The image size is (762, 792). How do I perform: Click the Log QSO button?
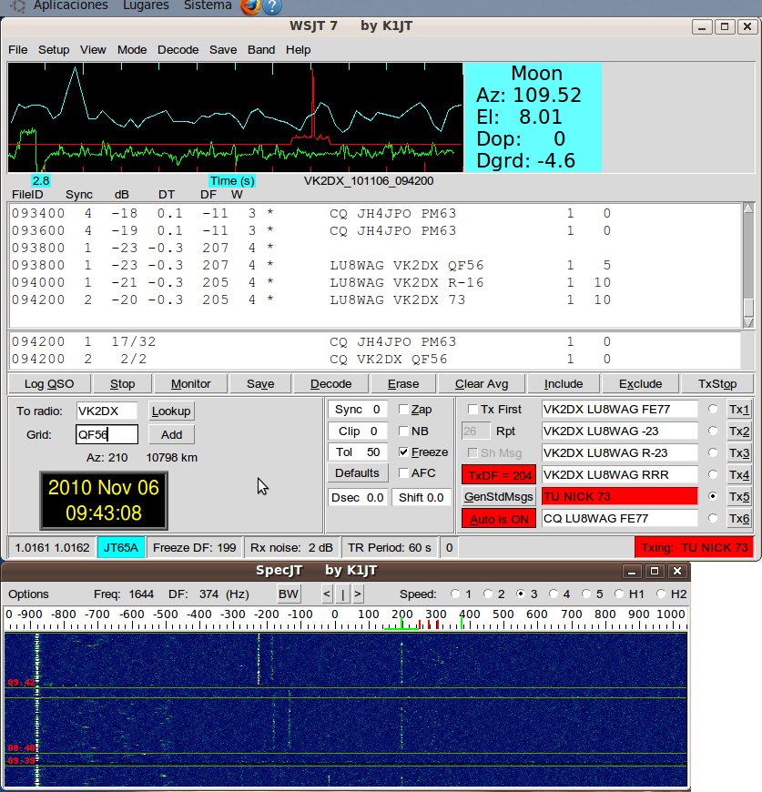[49, 384]
